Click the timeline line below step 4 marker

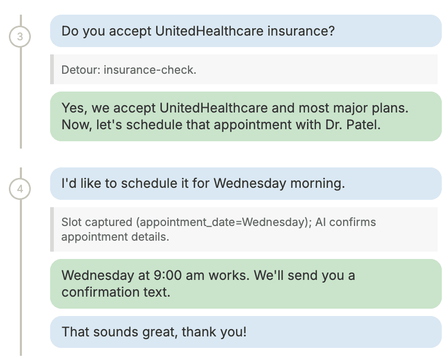point(21,278)
